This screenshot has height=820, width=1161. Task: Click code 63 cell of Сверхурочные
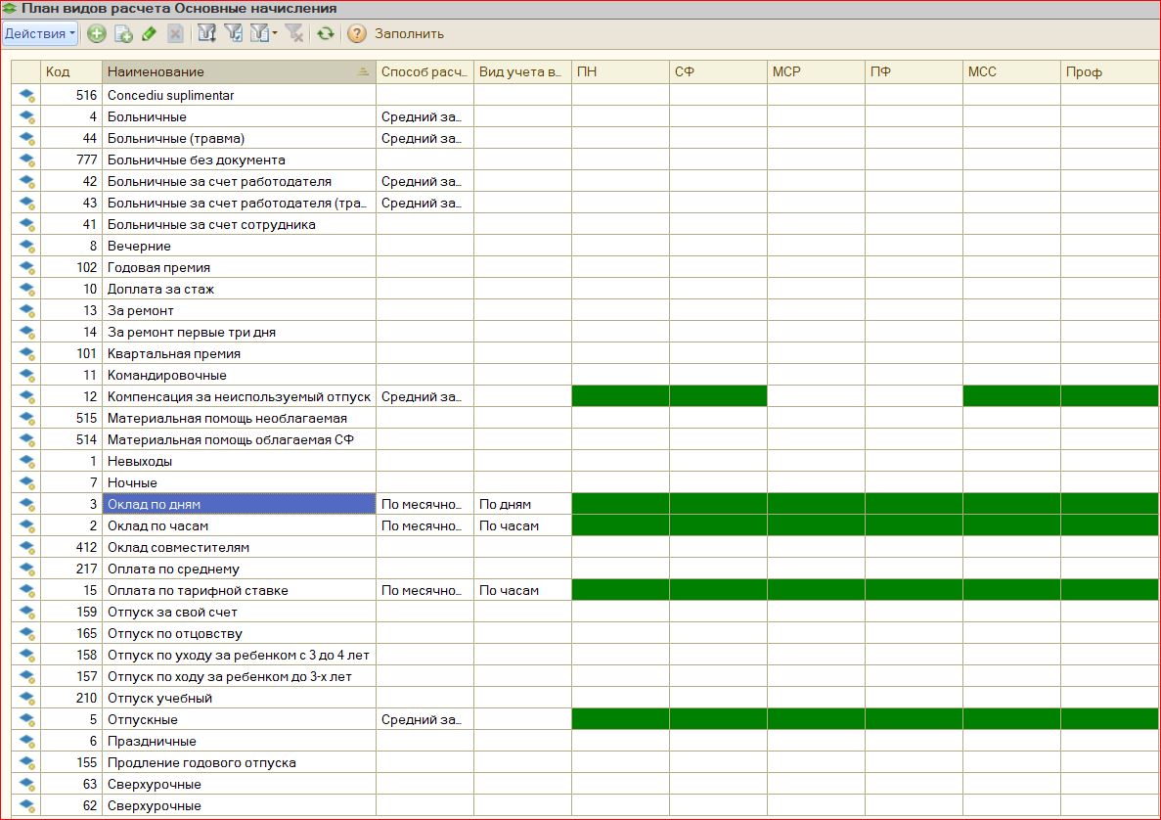click(71, 784)
